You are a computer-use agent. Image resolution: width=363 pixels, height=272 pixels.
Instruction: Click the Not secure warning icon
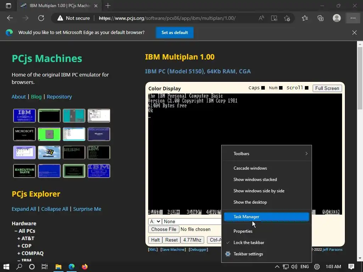pyautogui.click(x=60, y=18)
